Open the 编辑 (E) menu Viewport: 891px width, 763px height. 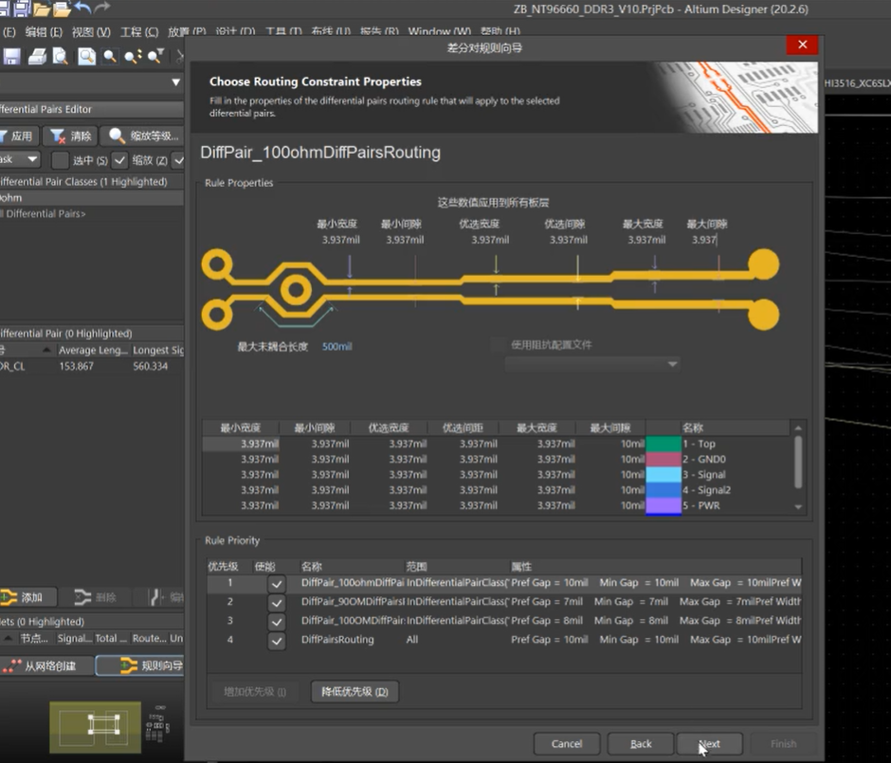pyautogui.click(x=44, y=32)
